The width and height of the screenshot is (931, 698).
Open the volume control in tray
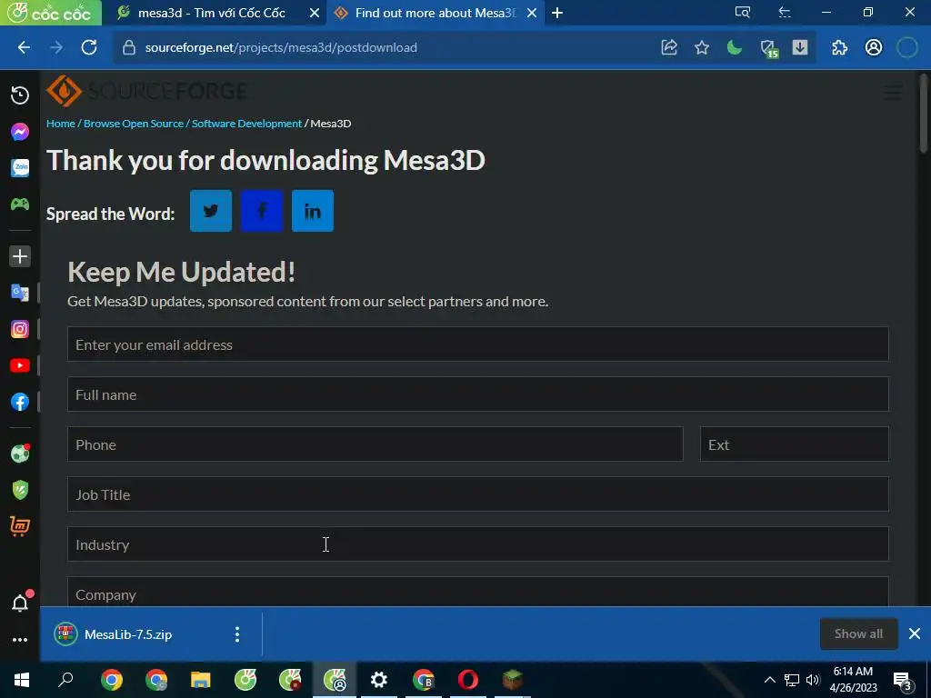pyautogui.click(x=813, y=680)
